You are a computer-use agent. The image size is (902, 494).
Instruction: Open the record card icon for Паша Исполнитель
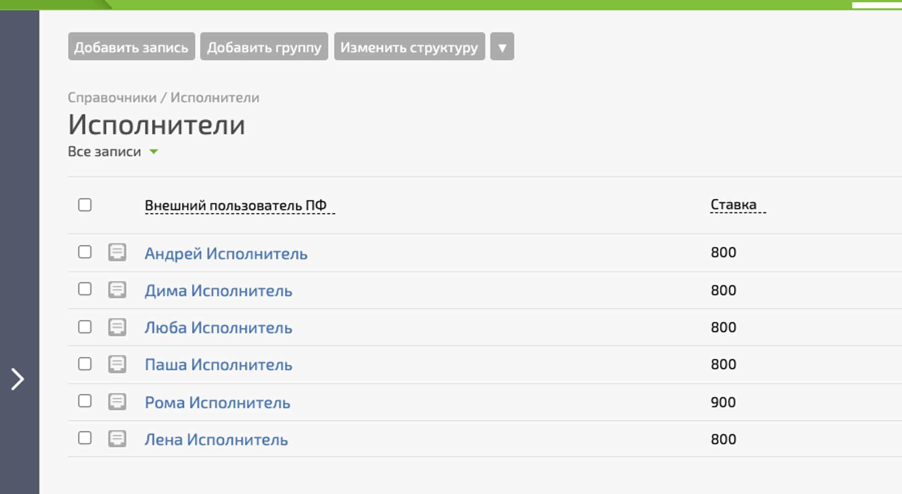[117, 364]
